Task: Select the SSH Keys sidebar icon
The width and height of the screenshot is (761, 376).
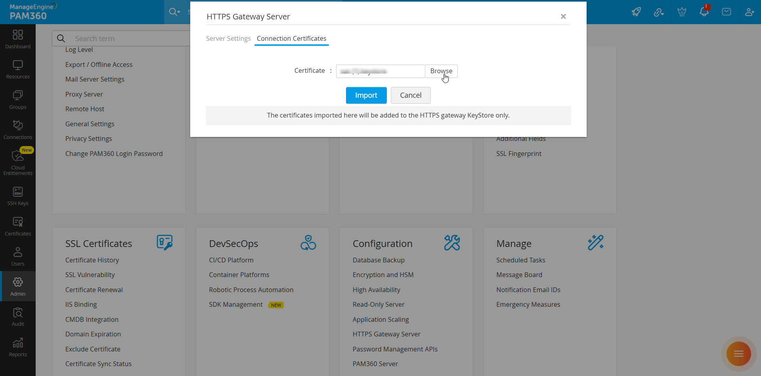Action: (17, 196)
